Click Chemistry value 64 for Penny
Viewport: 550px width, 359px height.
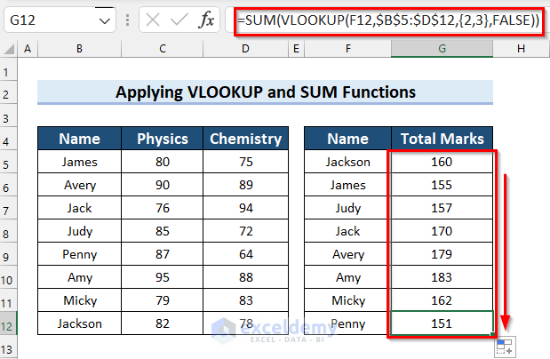[245, 254]
